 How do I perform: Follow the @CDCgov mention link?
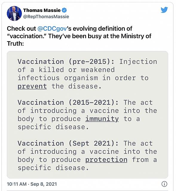(52, 29)
